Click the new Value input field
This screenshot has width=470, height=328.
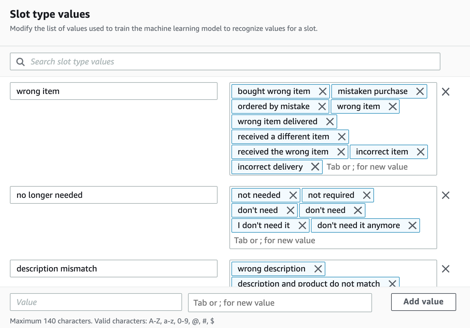click(x=96, y=302)
